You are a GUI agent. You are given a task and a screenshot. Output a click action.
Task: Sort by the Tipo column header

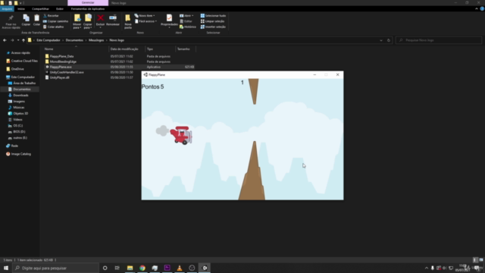point(150,49)
